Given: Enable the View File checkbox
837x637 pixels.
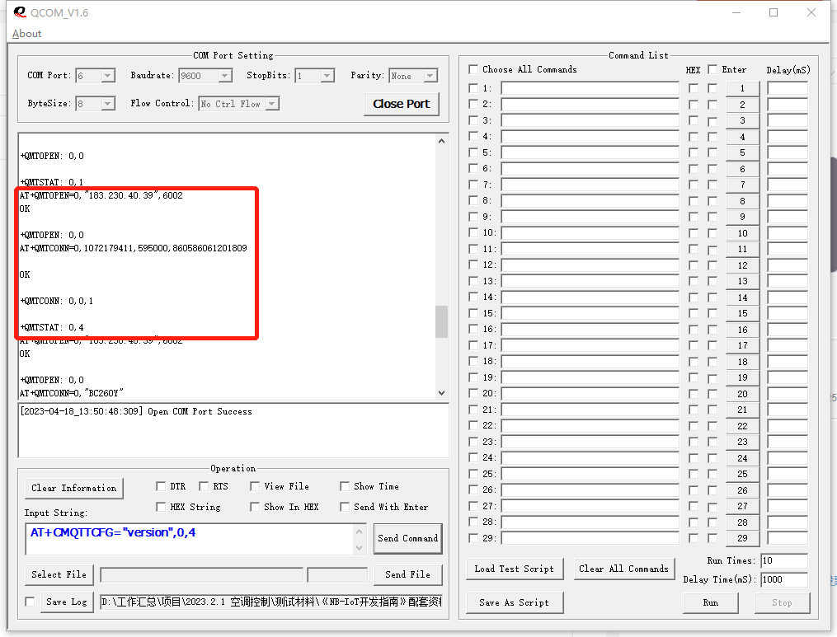Looking at the screenshot, I should point(255,486).
